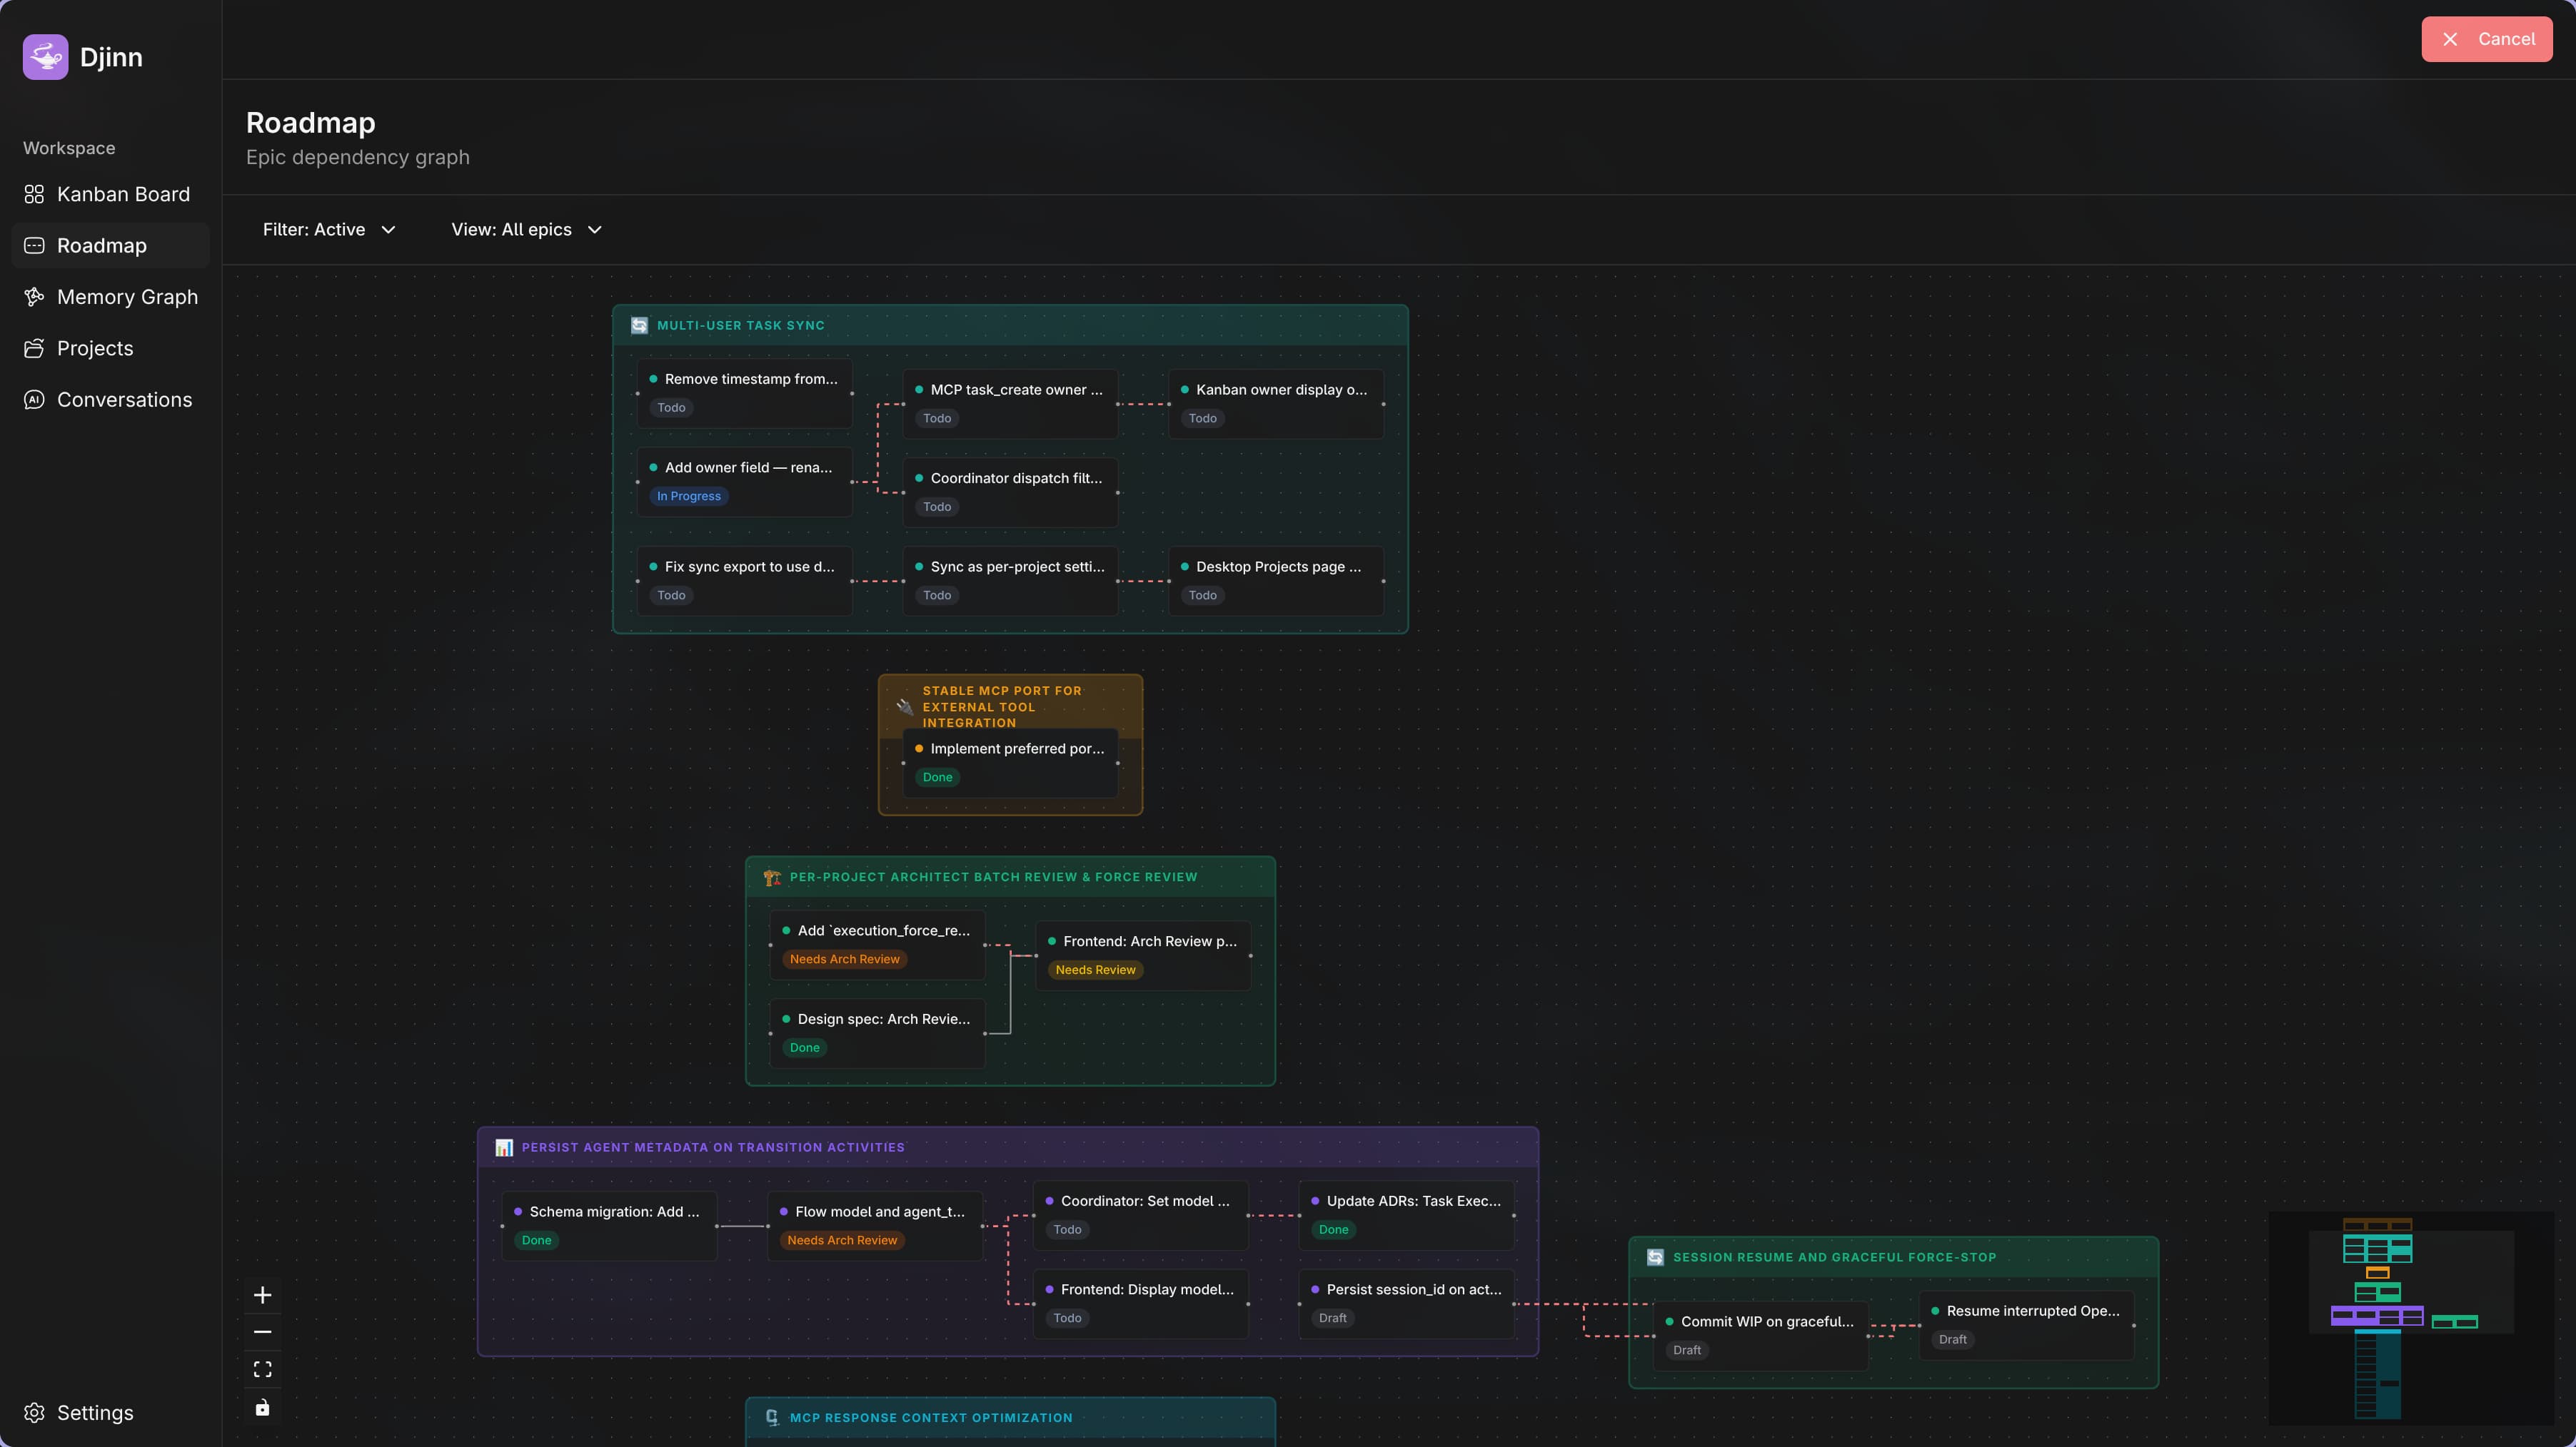Click the chart icon on Persist Agent Metadata epic

point(504,1146)
